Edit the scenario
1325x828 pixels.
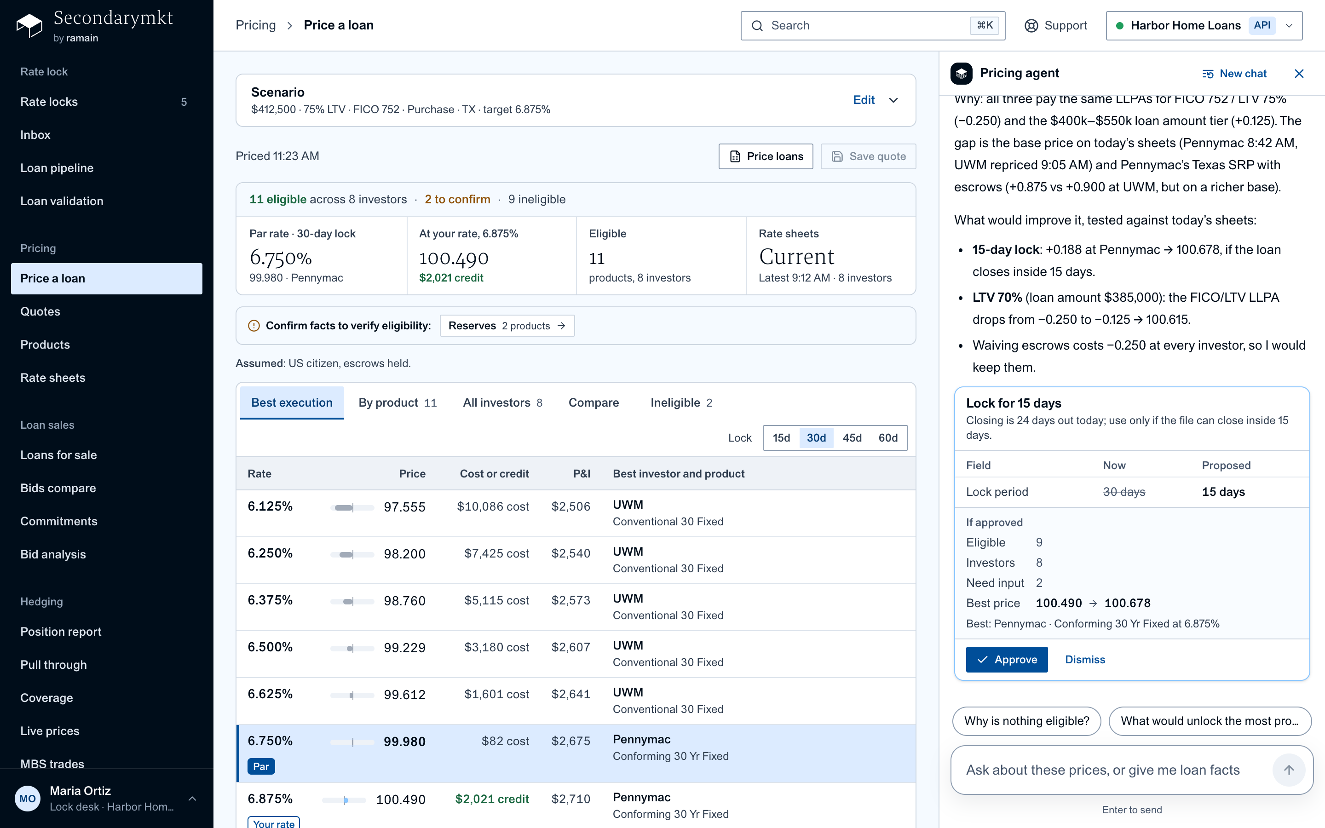864,100
